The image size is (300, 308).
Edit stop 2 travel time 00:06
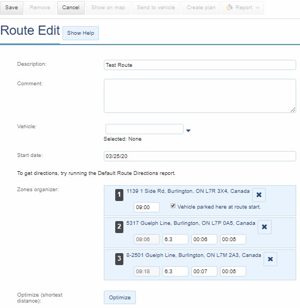(204, 239)
